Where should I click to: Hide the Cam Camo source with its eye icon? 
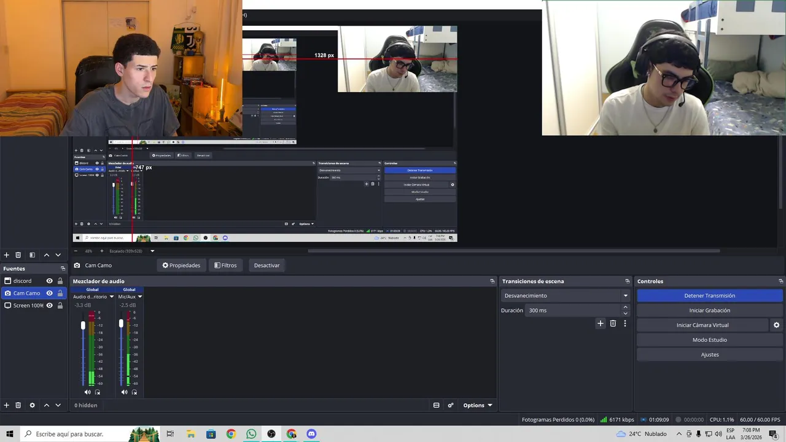pos(50,293)
